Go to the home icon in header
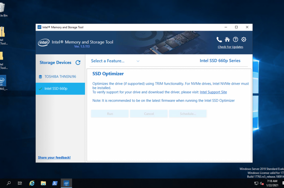 227,39
